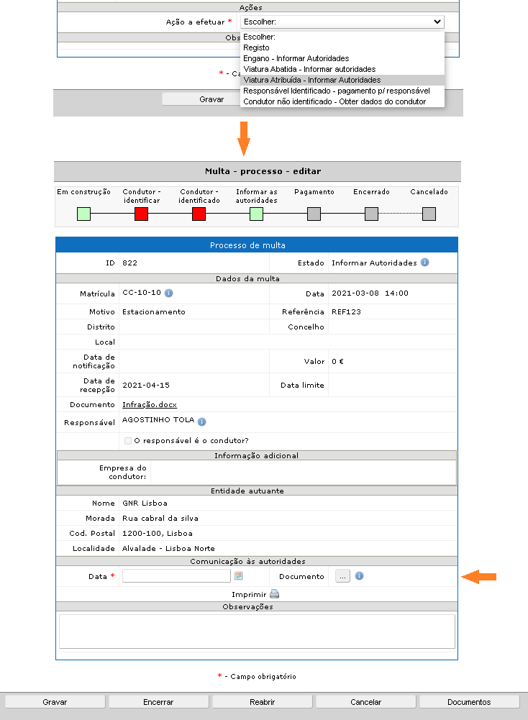Click info icon beside Documento browse button

(x=360, y=575)
